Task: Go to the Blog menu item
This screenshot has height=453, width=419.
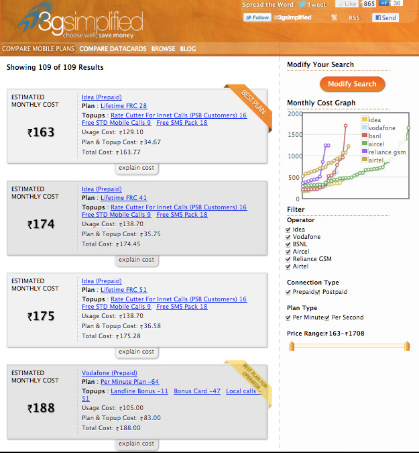Action: pyautogui.click(x=188, y=49)
